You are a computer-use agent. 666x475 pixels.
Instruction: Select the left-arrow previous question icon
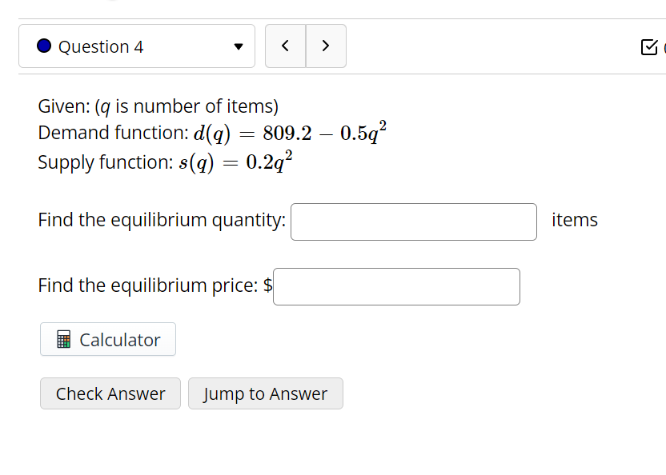pyautogui.click(x=285, y=46)
